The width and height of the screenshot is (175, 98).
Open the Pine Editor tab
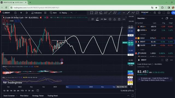click(24, 96)
